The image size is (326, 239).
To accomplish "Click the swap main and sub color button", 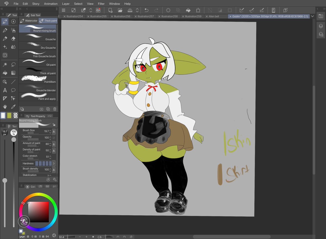I will [24, 222].
